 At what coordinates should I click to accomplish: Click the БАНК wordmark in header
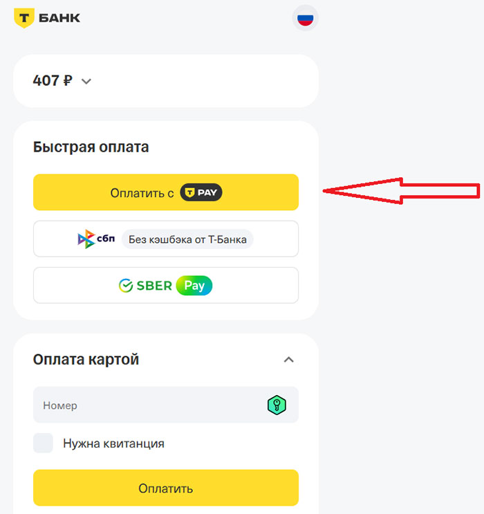coord(59,17)
